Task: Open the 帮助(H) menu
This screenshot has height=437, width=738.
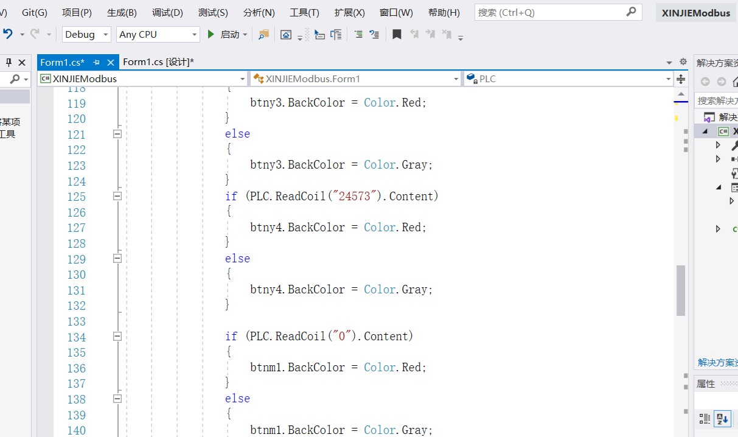Action: 444,12
